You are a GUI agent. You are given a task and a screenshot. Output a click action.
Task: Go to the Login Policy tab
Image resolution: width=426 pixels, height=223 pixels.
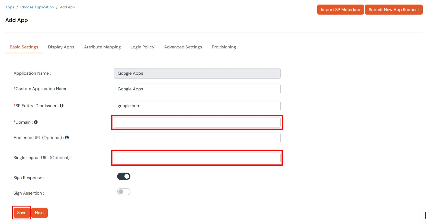click(x=142, y=47)
